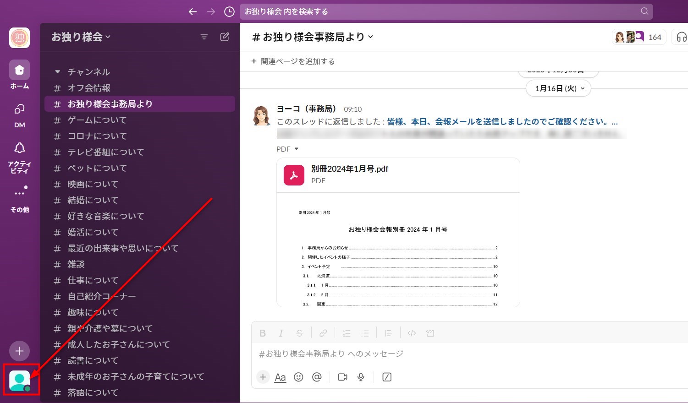
Task: Click the red PDF file icon
Action: point(294,175)
